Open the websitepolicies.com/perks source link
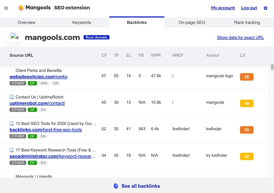Image resolution: width=274 pixels, height=193 pixels. 39,77
